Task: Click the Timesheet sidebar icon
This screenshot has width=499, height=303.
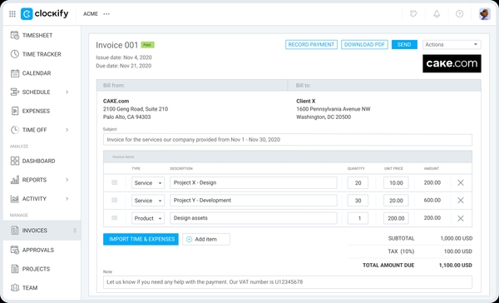Action: 15,35
